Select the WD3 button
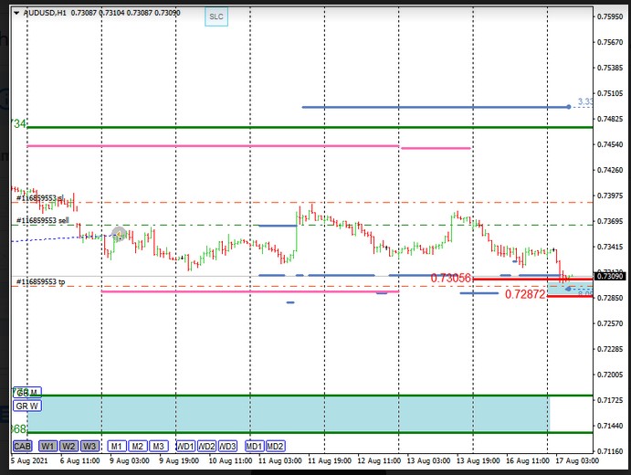631x475 pixels. click(228, 446)
